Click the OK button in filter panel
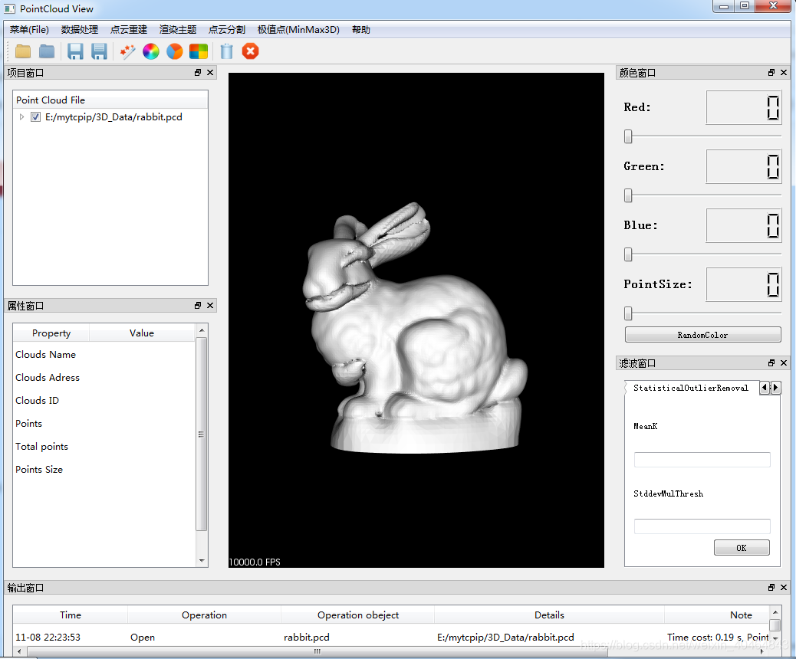 click(x=742, y=548)
